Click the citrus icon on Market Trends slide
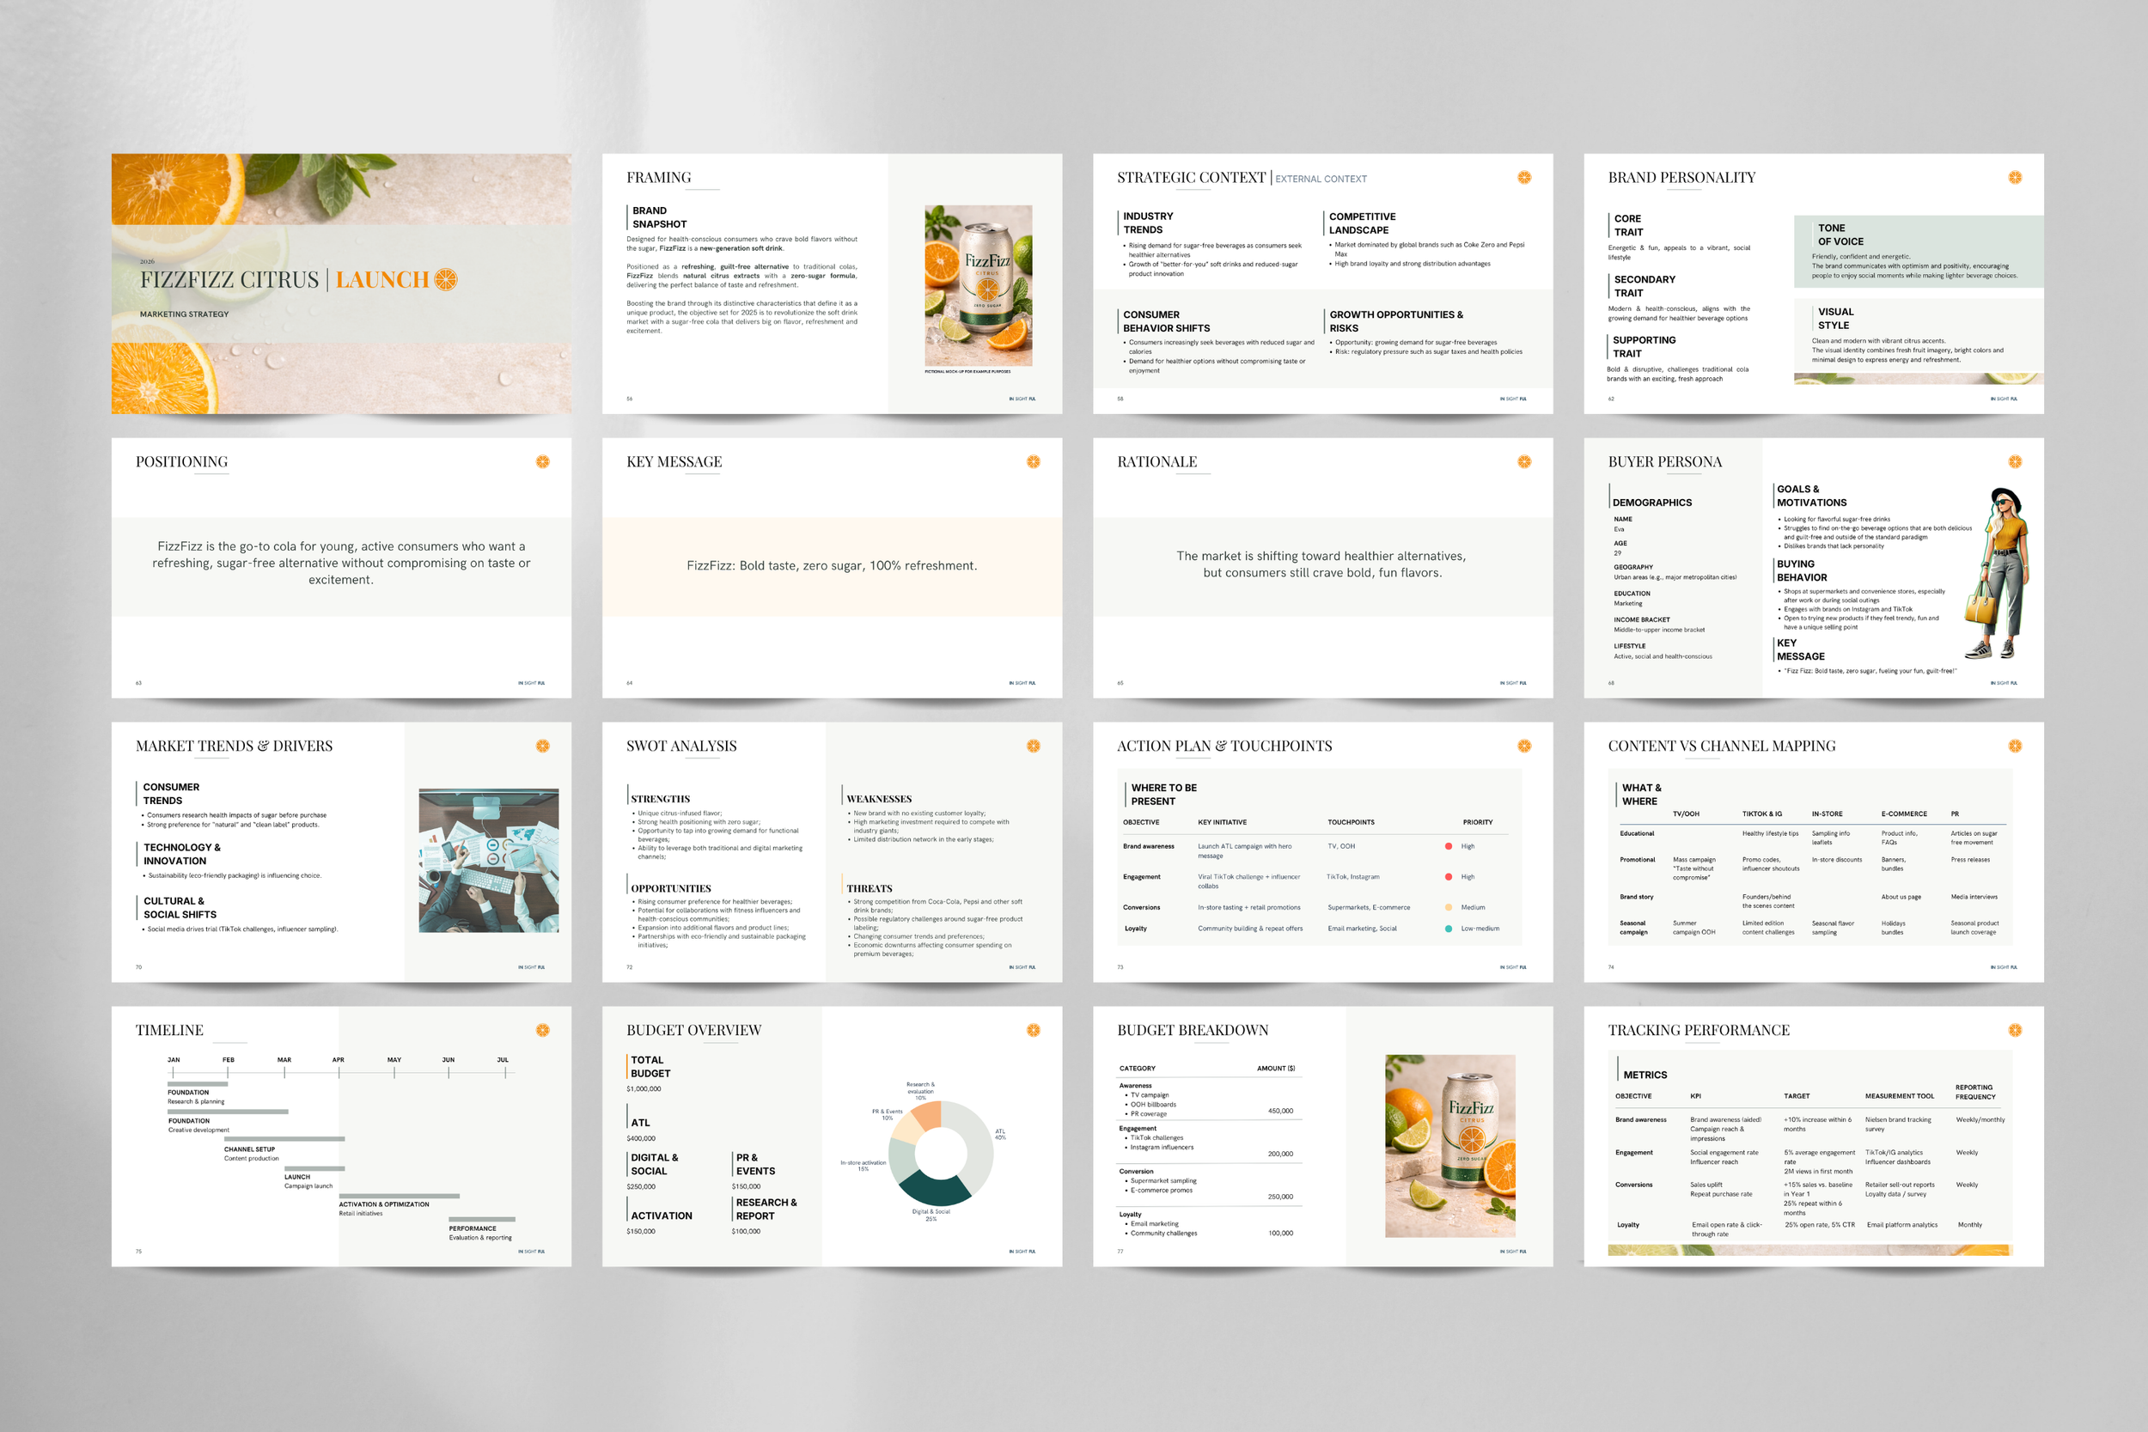2148x1432 pixels. click(x=542, y=746)
